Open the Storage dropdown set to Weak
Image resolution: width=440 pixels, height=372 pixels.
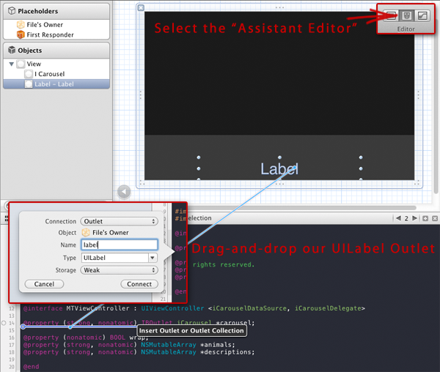(x=119, y=270)
